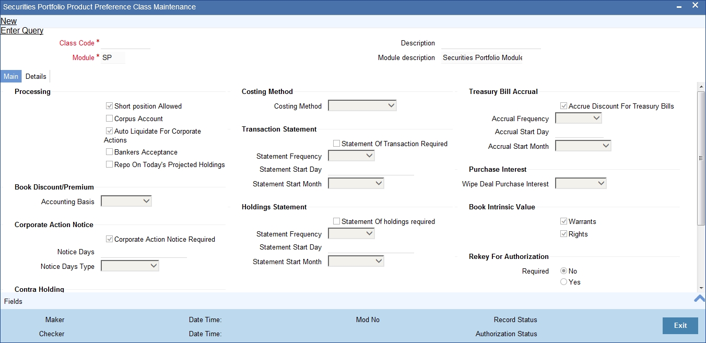The width and height of the screenshot is (706, 343).
Task: Click the Maker label
Action: click(55, 320)
